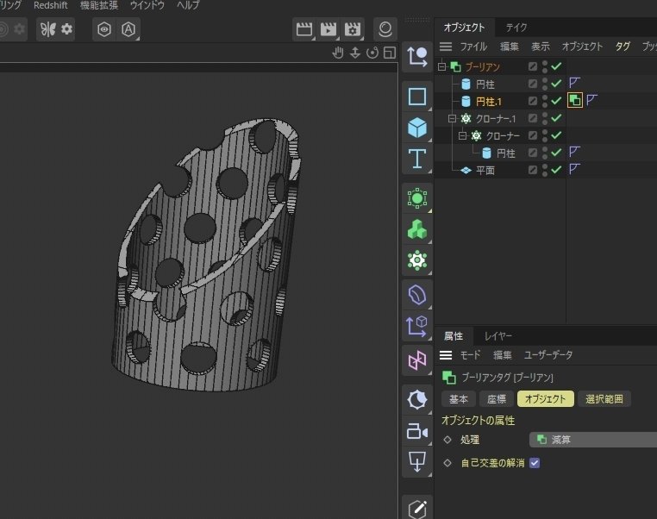Toggle green checkmark on ブーリアン object

coord(556,66)
